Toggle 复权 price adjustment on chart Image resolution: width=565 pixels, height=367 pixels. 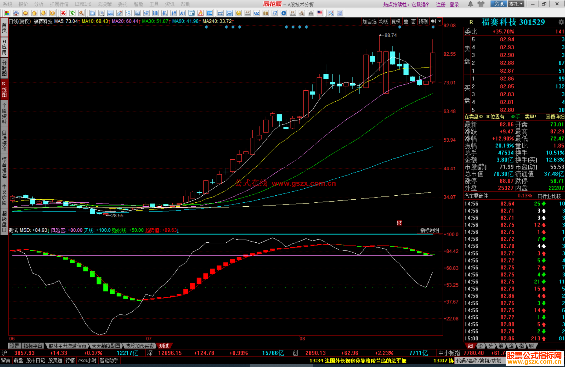coord(396,21)
